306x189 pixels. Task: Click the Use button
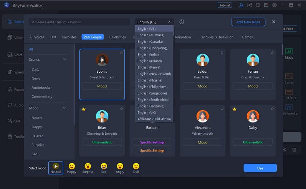pos(260,168)
